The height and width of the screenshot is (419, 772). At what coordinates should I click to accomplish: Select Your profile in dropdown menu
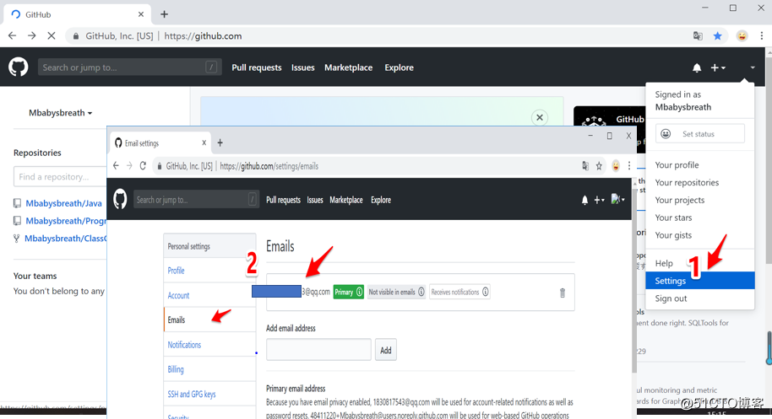(677, 165)
